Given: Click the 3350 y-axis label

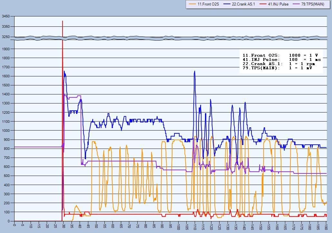Looking at the screenshot, I should pos(5,27).
